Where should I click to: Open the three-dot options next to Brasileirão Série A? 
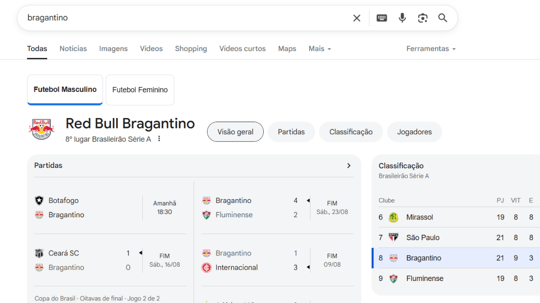(x=159, y=139)
